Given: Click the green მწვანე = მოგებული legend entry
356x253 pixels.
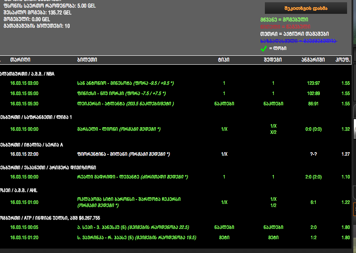Looking at the screenshot, I should coord(284,20).
